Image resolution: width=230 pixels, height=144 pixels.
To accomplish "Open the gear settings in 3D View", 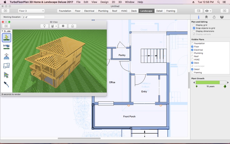I will (63, 26).
